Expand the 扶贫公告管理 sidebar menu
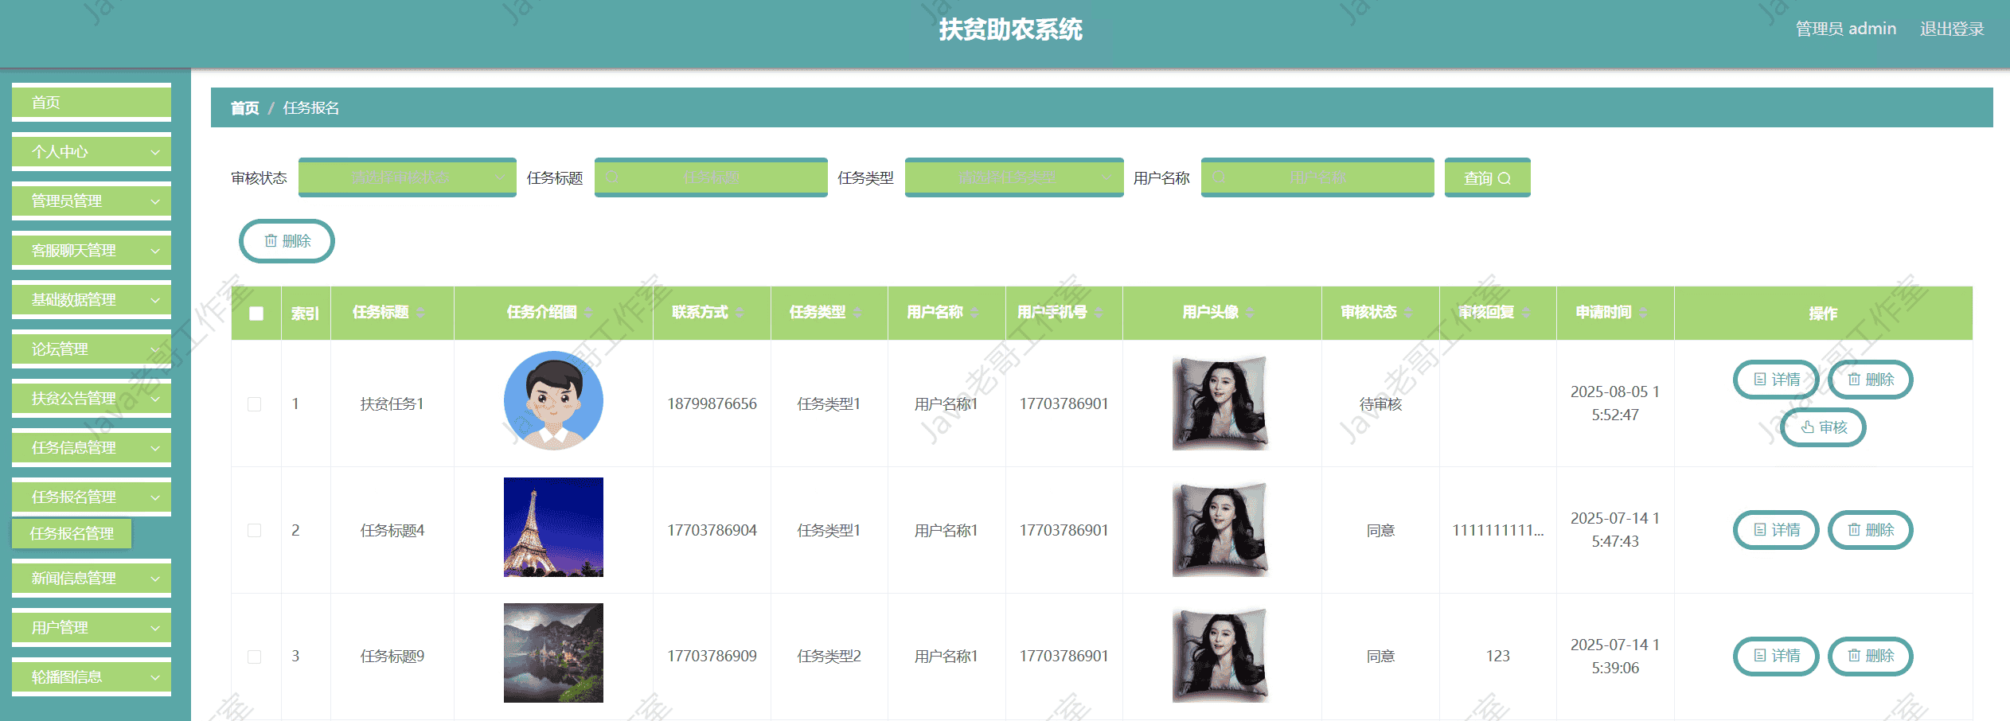This screenshot has height=721, width=2010. point(92,398)
